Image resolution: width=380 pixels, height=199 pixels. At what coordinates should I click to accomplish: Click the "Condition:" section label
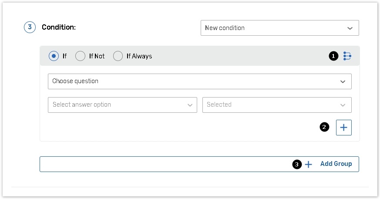pos(59,27)
